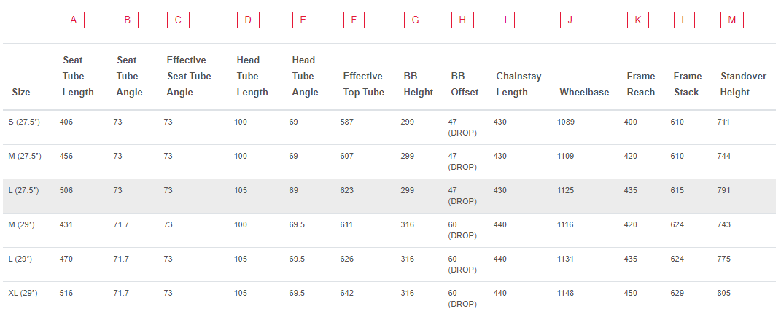Select the Standover Height column header
The height and width of the screenshot is (317, 781).
743,84
